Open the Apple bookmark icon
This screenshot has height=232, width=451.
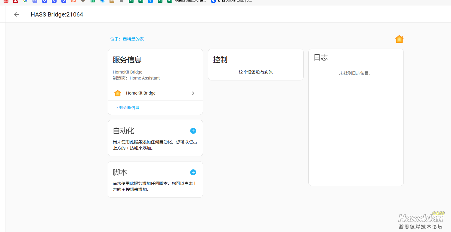(122, 1)
